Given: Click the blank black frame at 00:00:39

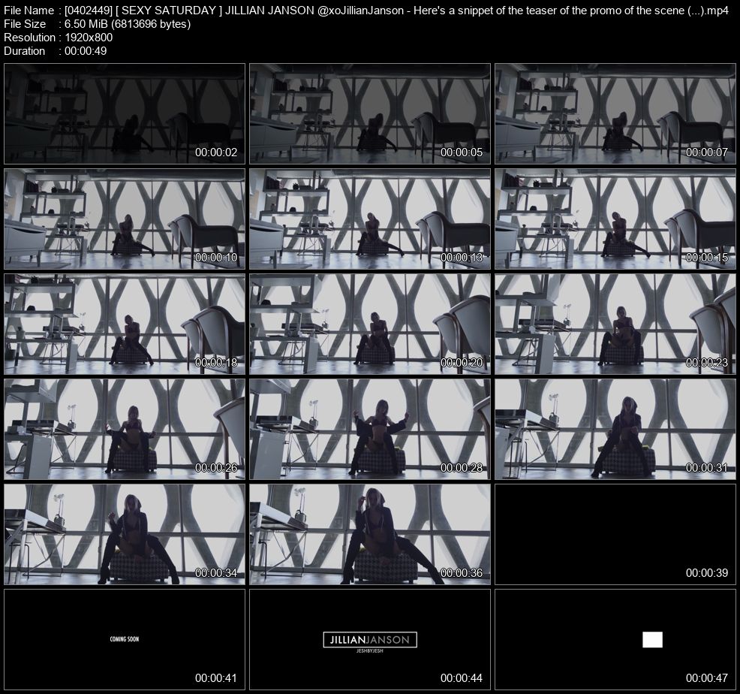Looking at the screenshot, I should pos(615,534).
